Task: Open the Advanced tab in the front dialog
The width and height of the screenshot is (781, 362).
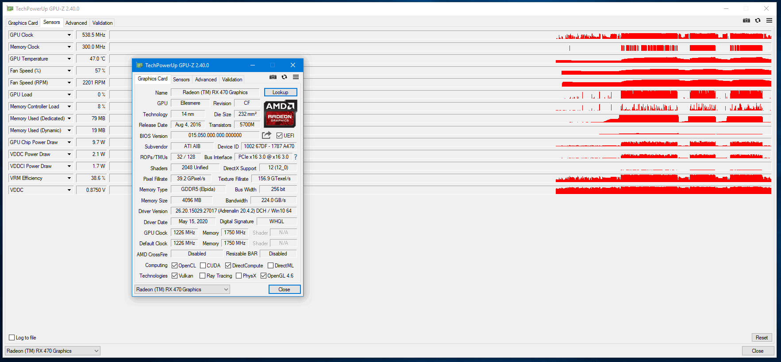Action: click(206, 80)
